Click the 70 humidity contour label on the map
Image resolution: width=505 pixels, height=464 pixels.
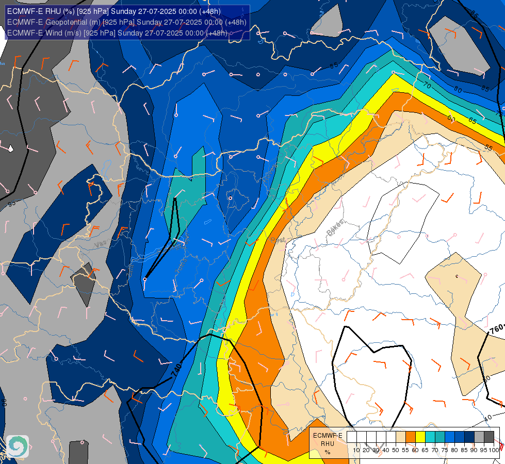427,86
